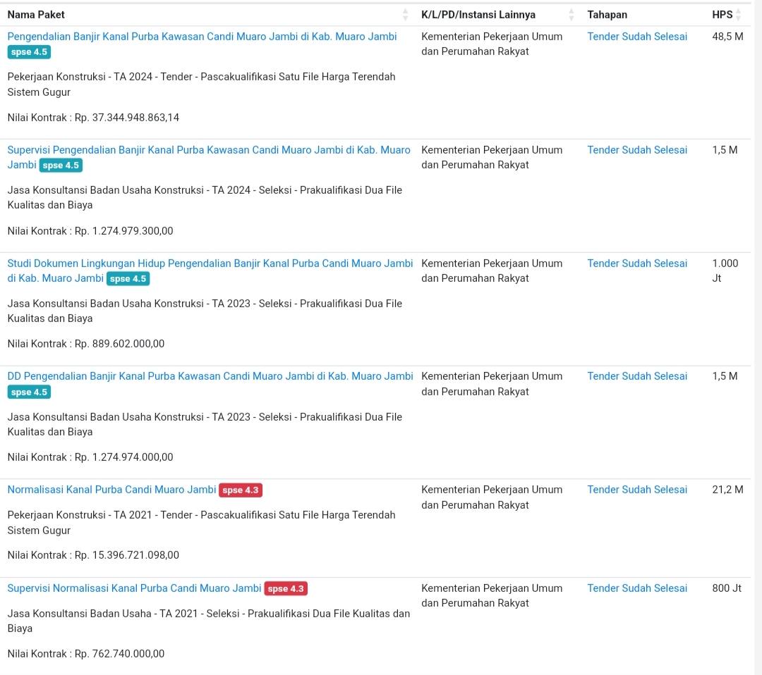Sort by HPS column arrows
762x675 pixels.
(739, 15)
